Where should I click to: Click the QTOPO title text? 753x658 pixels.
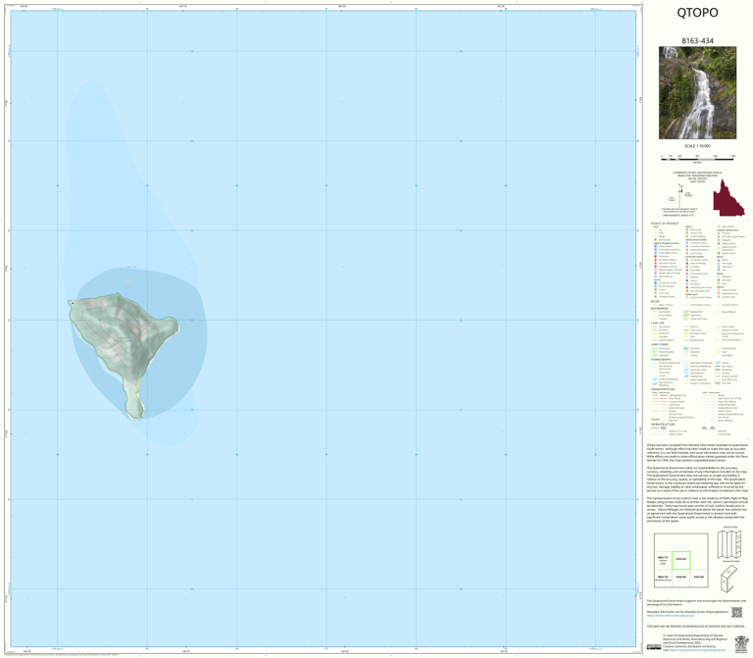[697, 13]
